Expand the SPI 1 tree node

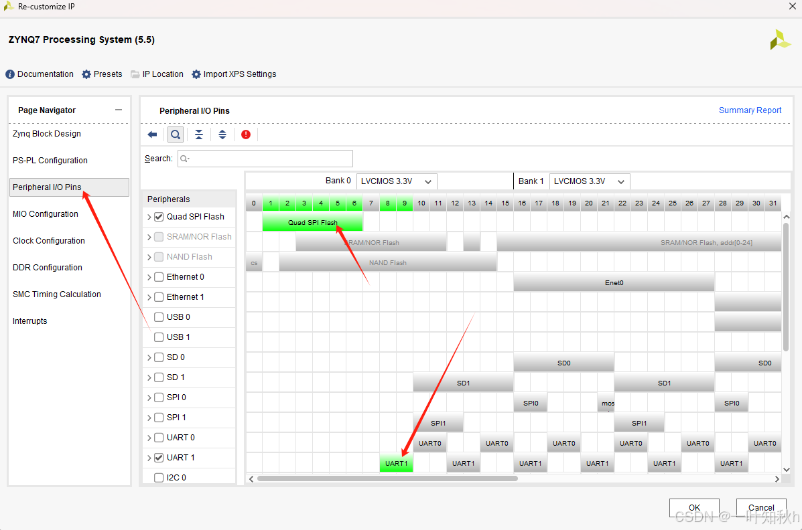tap(149, 418)
